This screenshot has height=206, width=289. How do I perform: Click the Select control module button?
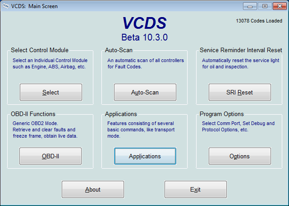[50, 92]
